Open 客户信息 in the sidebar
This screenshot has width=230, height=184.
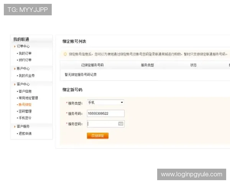point(25,91)
